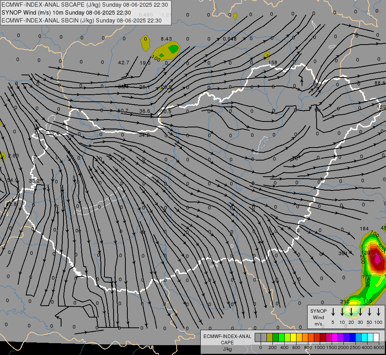The height and width of the screenshot is (355, 386).
Task: Pick the white CAPE colorbar swatch
Action: tap(377, 337)
